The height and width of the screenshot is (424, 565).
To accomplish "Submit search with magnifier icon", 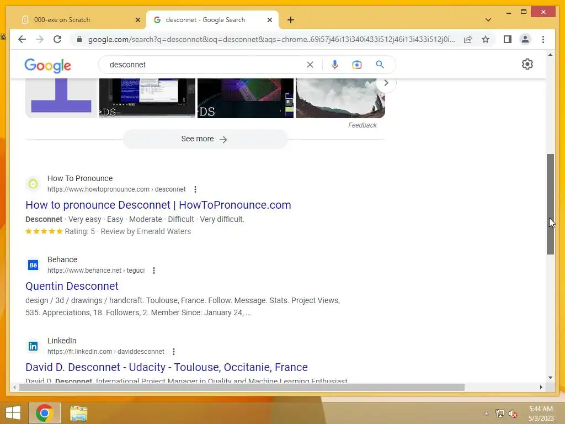I will pyautogui.click(x=380, y=65).
